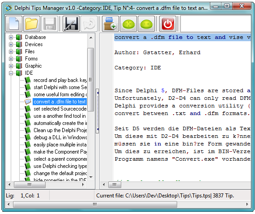
Task: Select the Files book icon
Action: 19,51
